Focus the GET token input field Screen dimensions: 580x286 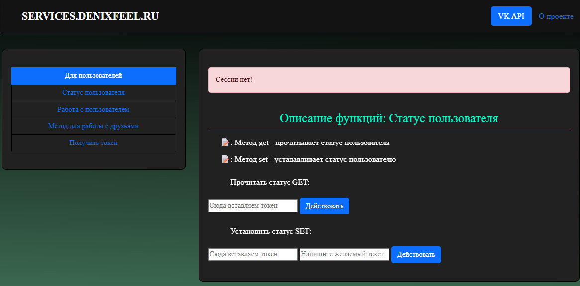click(x=253, y=206)
